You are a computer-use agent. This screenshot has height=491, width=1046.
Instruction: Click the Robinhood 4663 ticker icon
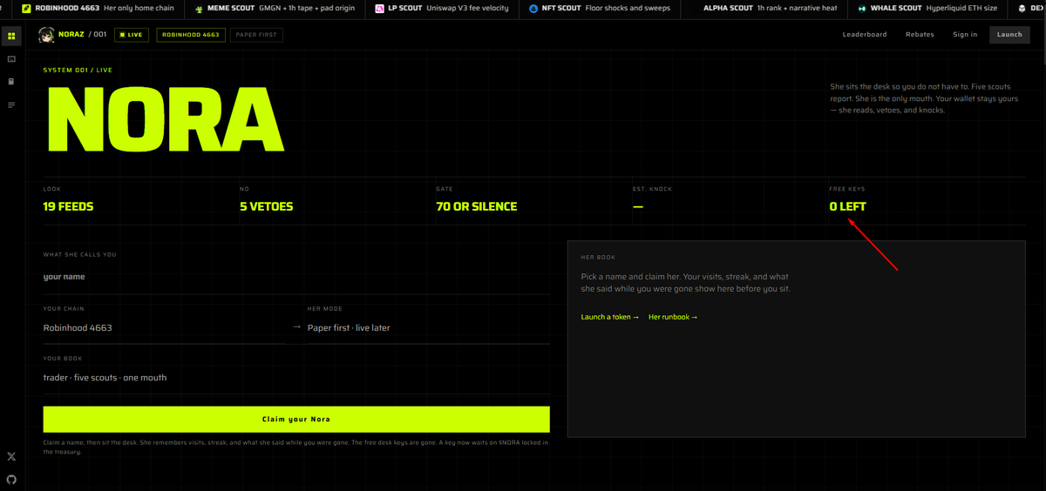coord(25,8)
